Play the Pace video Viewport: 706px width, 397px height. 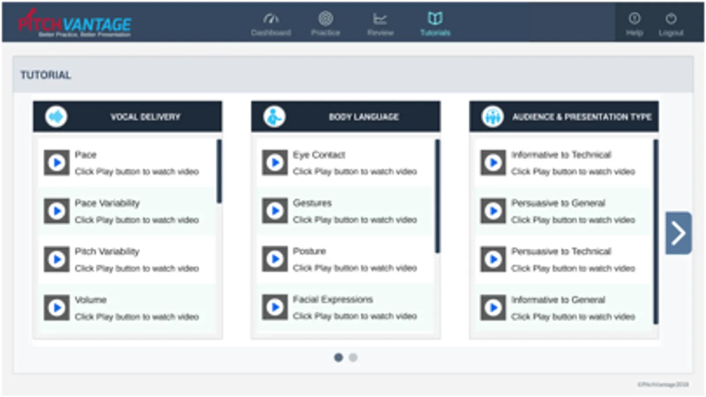(x=57, y=163)
